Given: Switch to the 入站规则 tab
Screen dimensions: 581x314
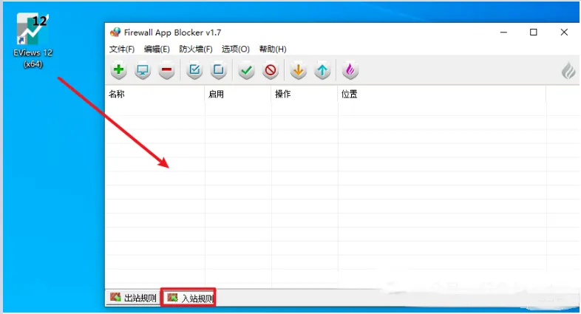Looking at the screenshot, I should [188, 298].
